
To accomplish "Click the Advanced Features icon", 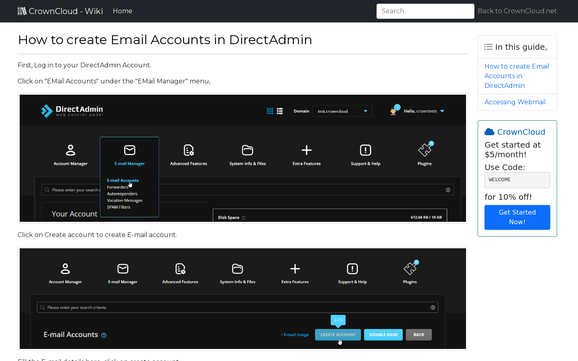I will (x=188, y=150).
